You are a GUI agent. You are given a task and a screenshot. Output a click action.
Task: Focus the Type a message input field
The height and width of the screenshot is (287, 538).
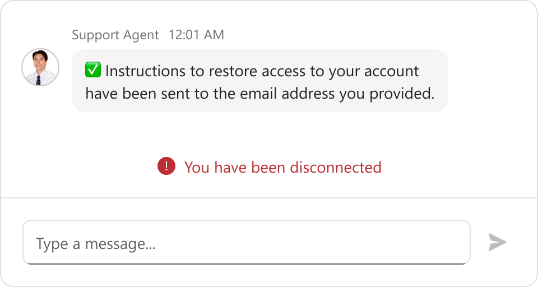[246, 242]
